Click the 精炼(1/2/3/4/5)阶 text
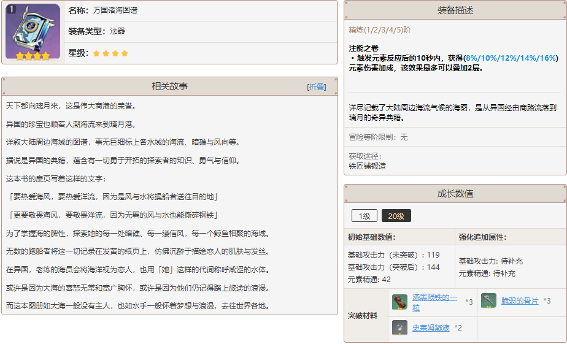Image resolution: width=567 pixels, height=344 pixels. tap(380, 30)
